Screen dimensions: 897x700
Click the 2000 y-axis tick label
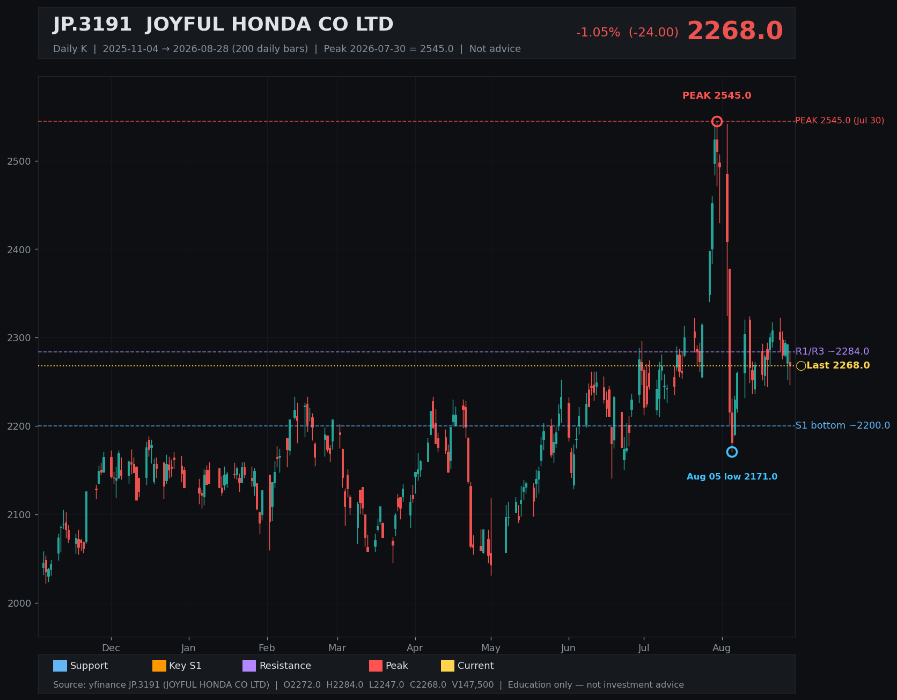pyautogui.click(x=19, y=603)
